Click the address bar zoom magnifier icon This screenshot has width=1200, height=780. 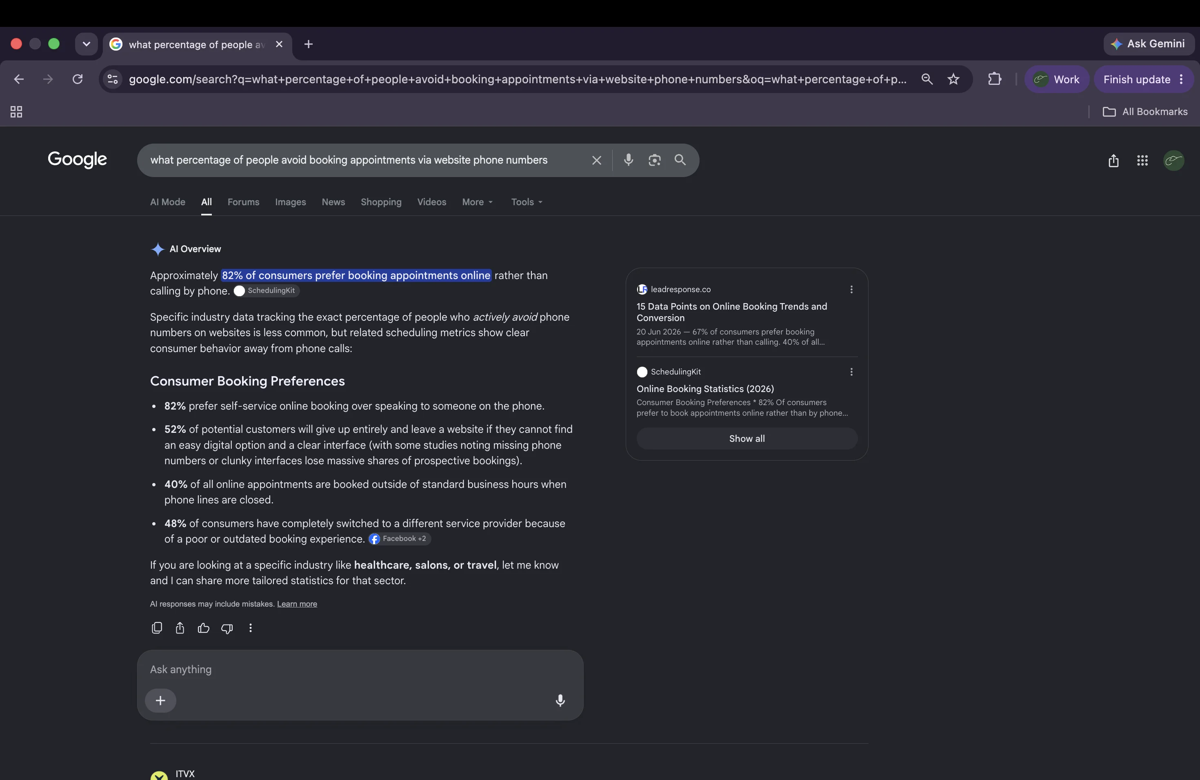coord(927,79)
